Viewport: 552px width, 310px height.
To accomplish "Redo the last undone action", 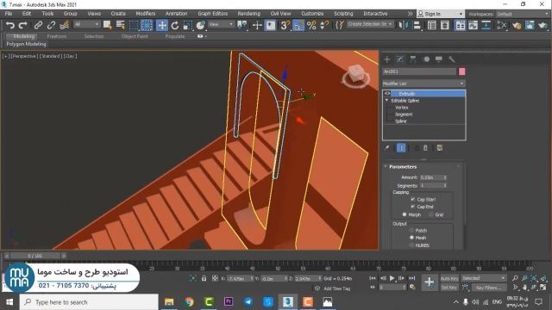I will [23, 25].
